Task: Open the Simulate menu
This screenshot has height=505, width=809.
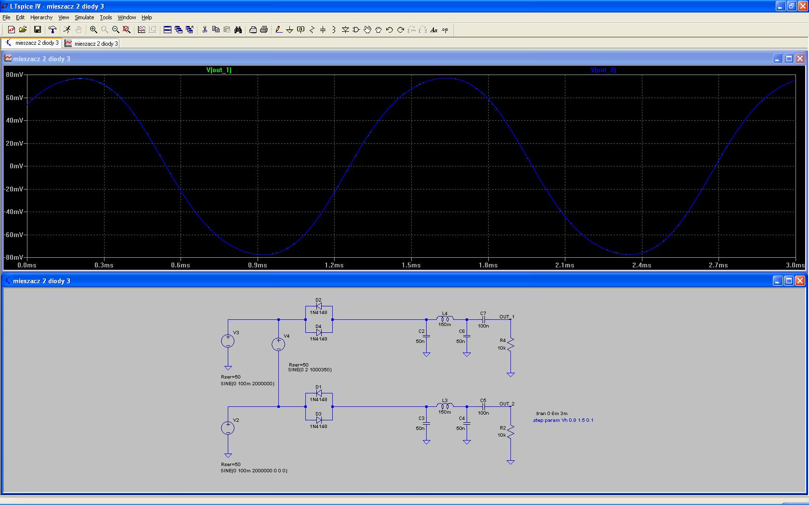Action: tap(84, 17)
